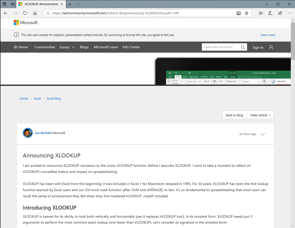295x228 pixels.
Task: Add the page to favorites with star icon
Action: (246, 13)
